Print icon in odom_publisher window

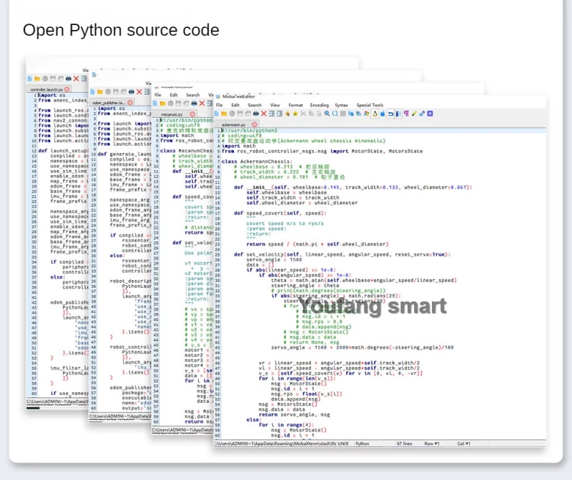[132, 92]
